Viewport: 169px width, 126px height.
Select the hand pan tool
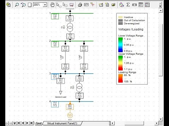52,5
